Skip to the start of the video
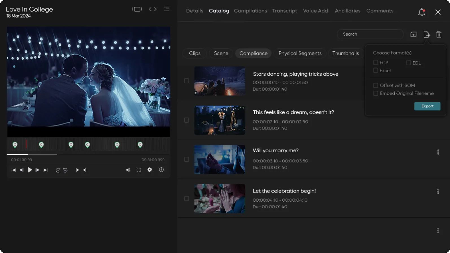This screenshot has height=253, width=450. (x=14, y=170)
